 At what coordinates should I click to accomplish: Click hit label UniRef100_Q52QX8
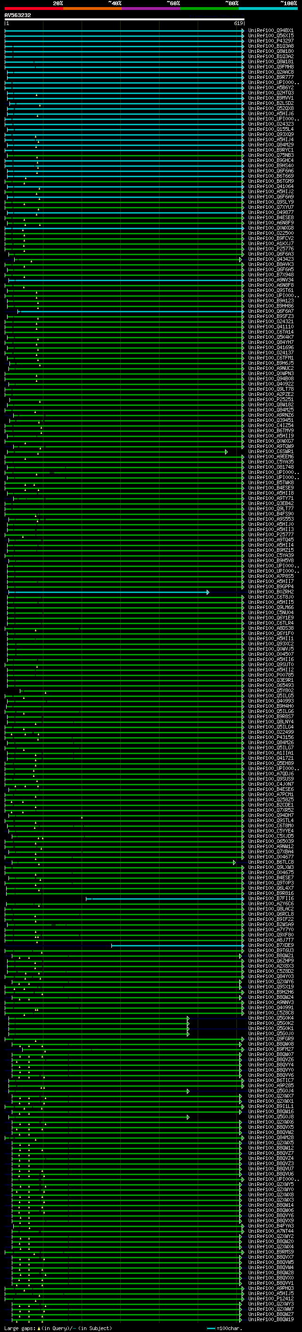pos(271,109)
